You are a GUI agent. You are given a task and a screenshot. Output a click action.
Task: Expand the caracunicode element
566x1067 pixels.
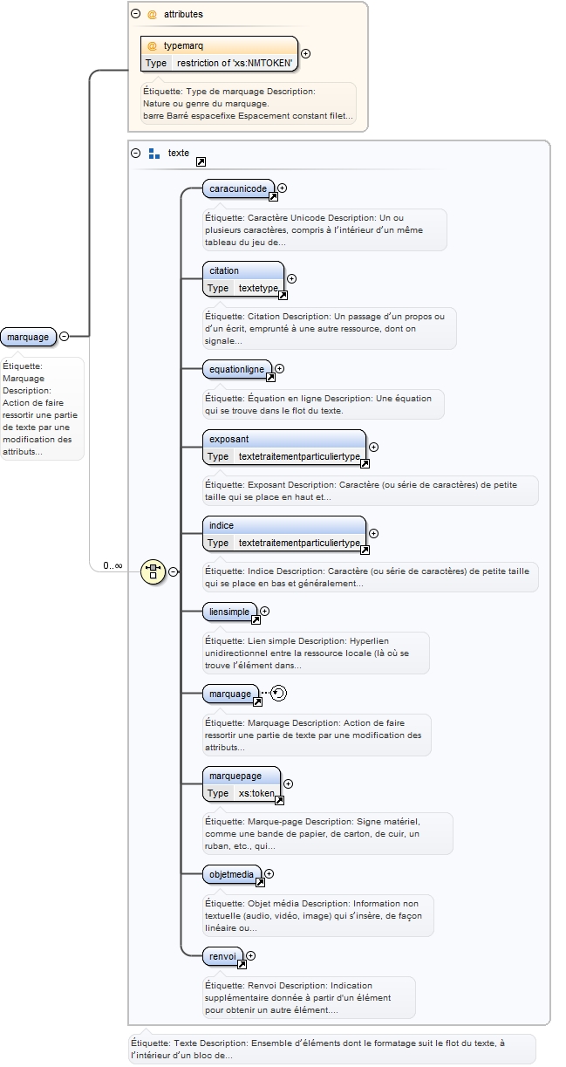(283, 188)
